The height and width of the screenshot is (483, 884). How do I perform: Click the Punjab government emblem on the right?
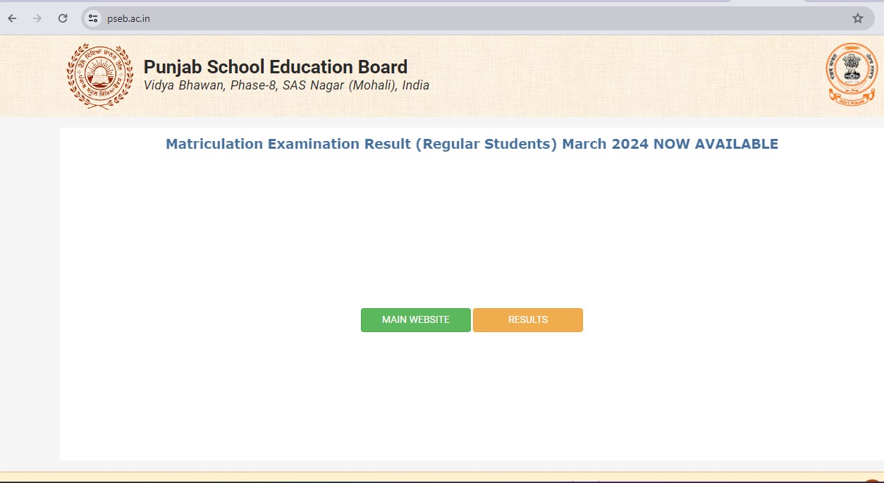pyautogui.click(x=851, y=73)
